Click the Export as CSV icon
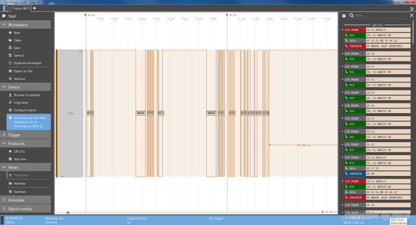Viewport: 416px width, 225px height. [10, 71]
